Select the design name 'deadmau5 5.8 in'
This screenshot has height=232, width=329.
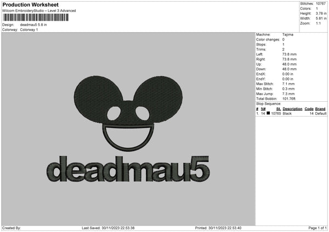pyautogui.click(x=33, y=25)
